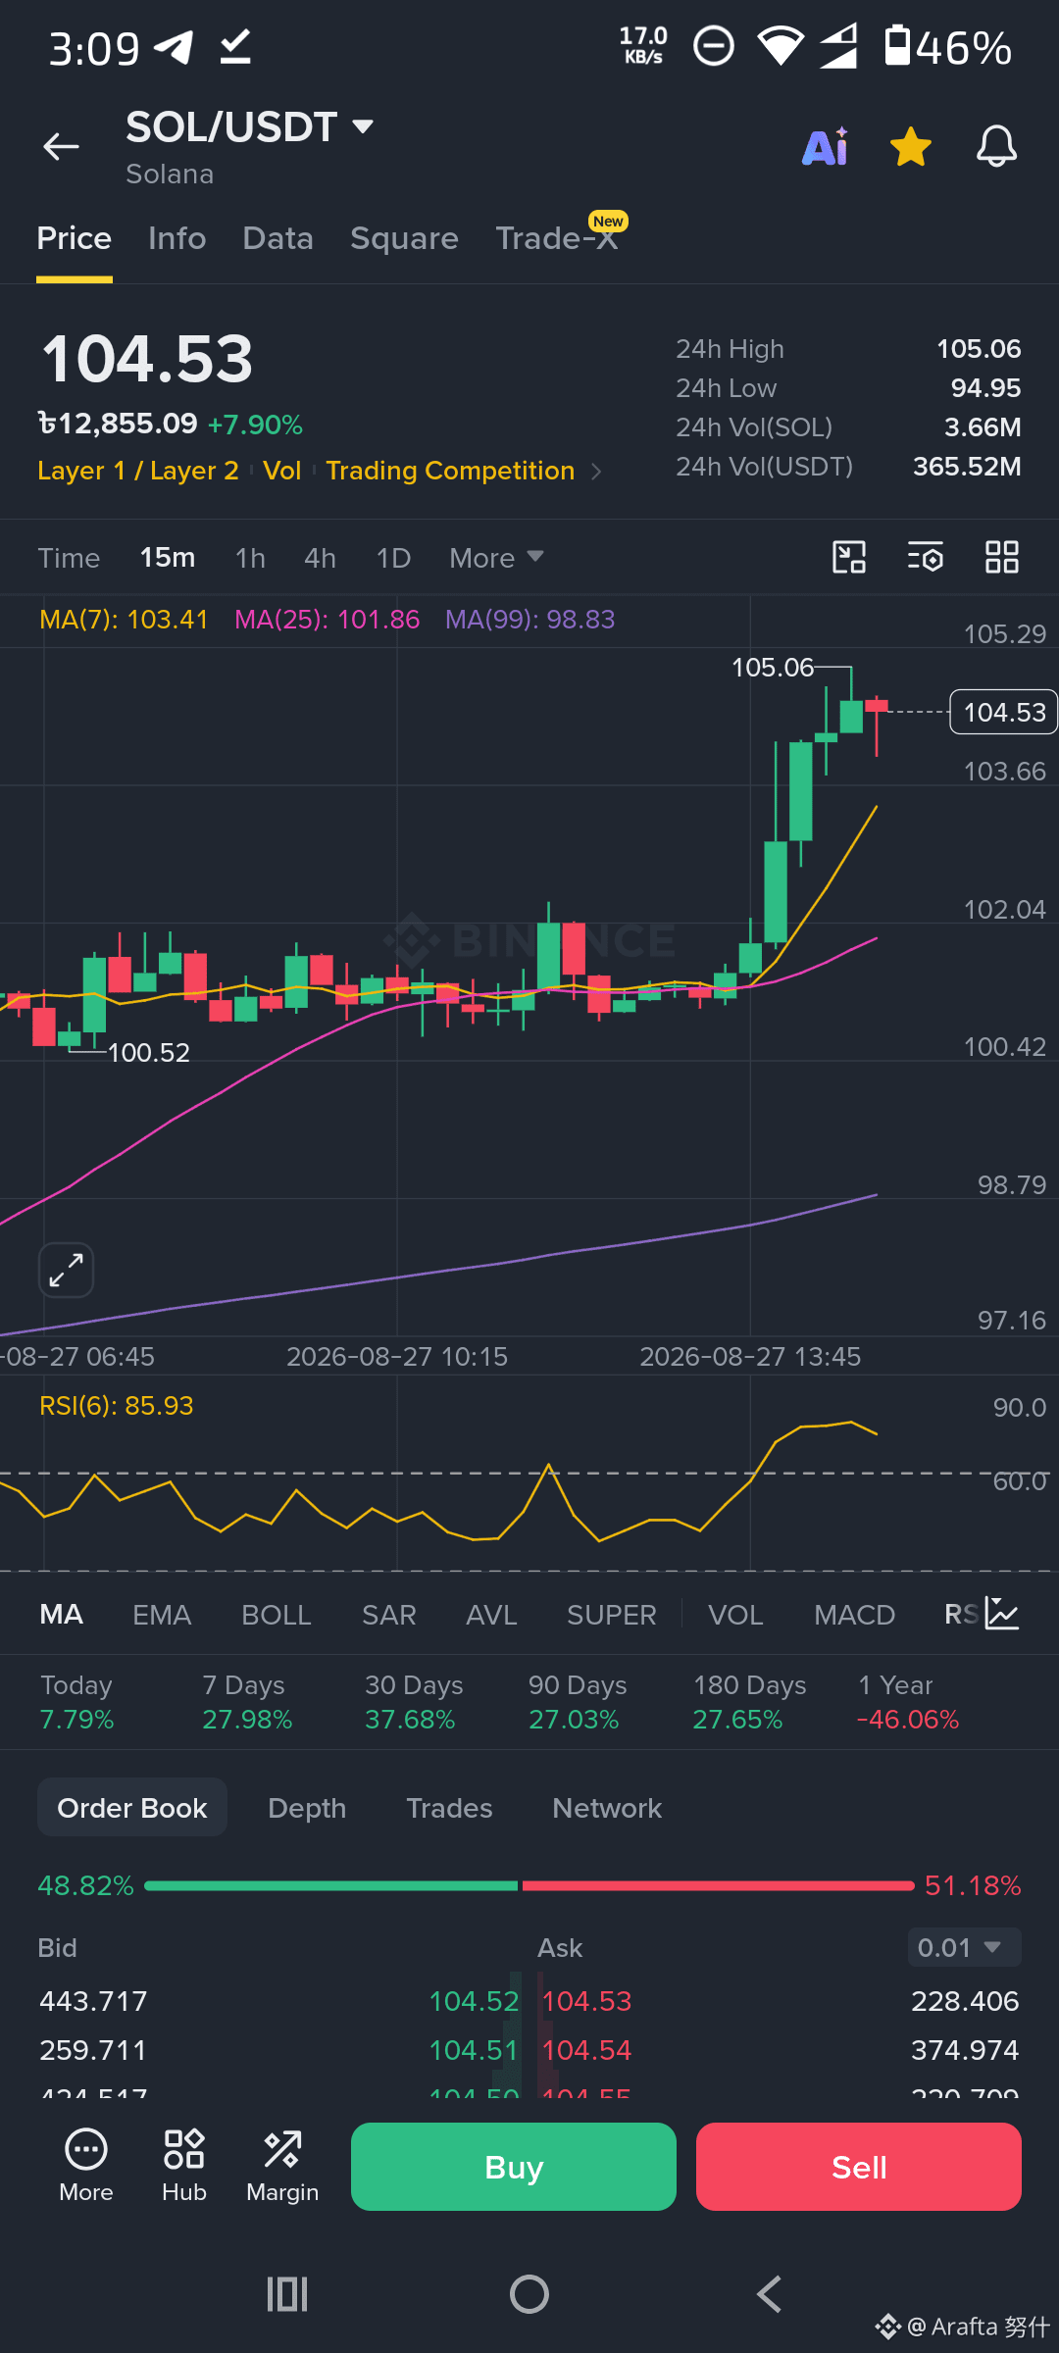This screenshot has height=2353, width=1059.
Task: Open Margin trading icon
Action: (x=282, y=2166)
